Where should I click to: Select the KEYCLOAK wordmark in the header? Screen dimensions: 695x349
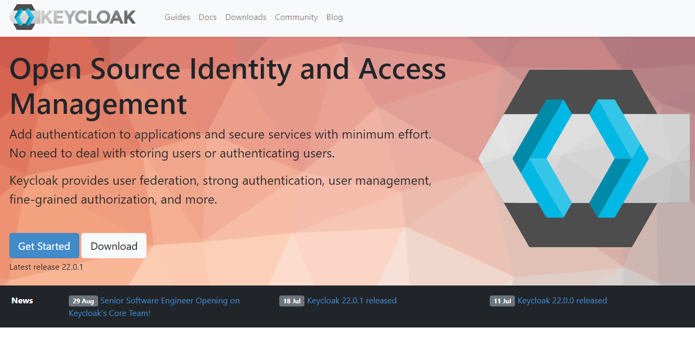(88, 17)
